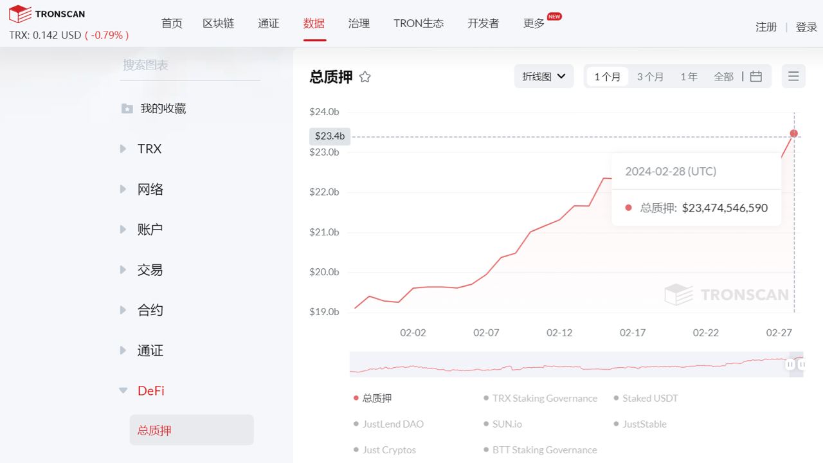Open the 区块链 navigation menu
This screenshot has height=463, width=823.
[219, 23]
